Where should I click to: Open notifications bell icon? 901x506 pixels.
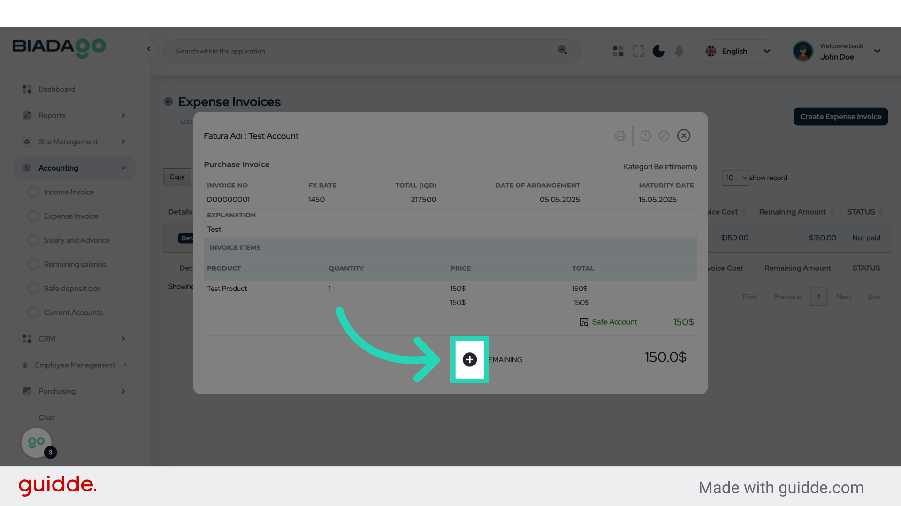tap(679, 51)
